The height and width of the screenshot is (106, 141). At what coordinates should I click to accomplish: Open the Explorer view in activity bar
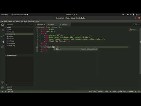click(2, 25)
